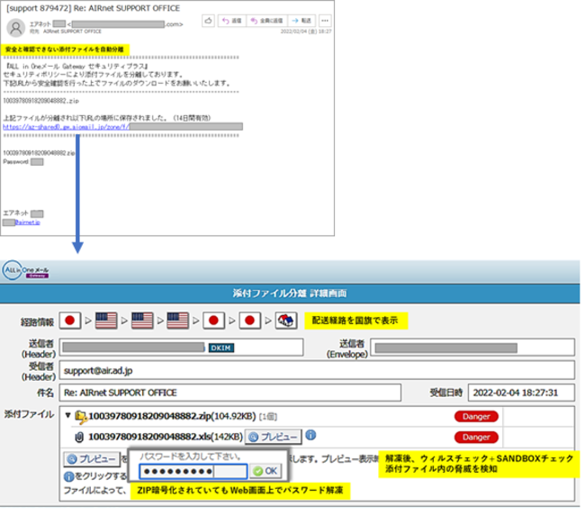Click the 経路情報 label
Image resolution: width=585 pixels, height=515 pixels.
[37, 322]
